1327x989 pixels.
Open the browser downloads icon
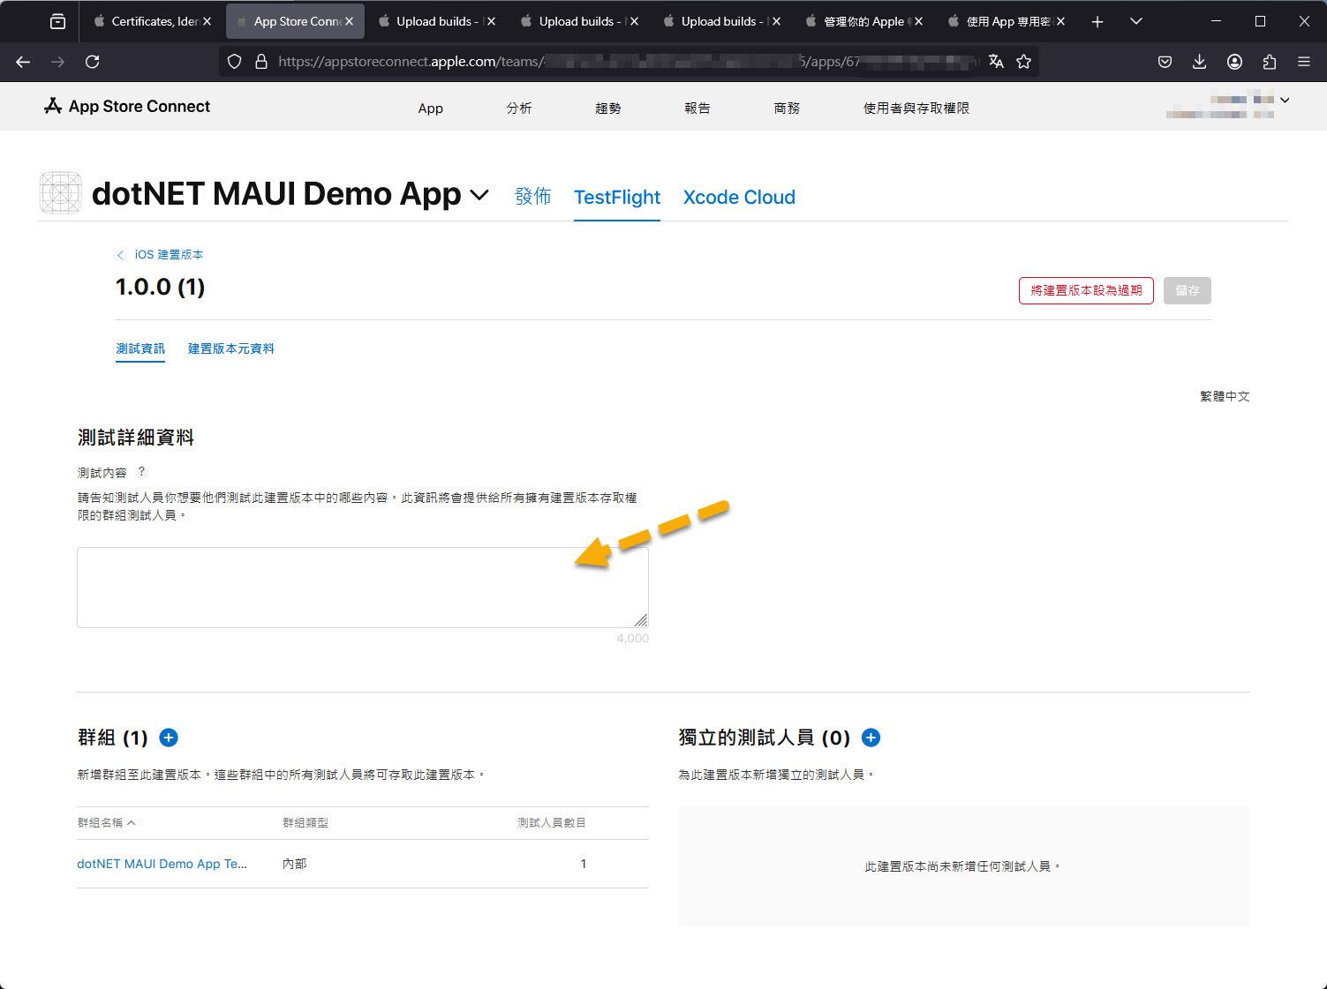click(x=1199, y=61)
